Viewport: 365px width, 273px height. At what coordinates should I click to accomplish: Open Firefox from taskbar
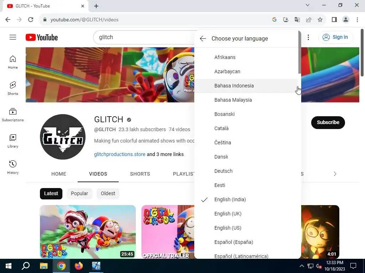[x=79, y=266]
